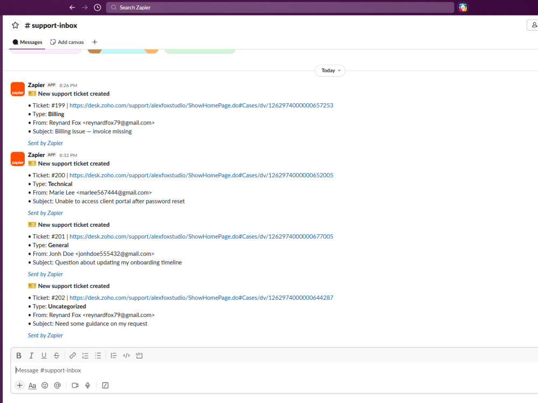Screen dimensions: 538x403
Task: Insert a code block
Action: 139,356
